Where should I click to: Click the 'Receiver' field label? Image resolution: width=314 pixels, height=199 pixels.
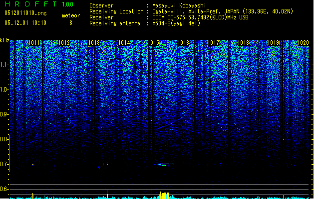click(101, 17)
